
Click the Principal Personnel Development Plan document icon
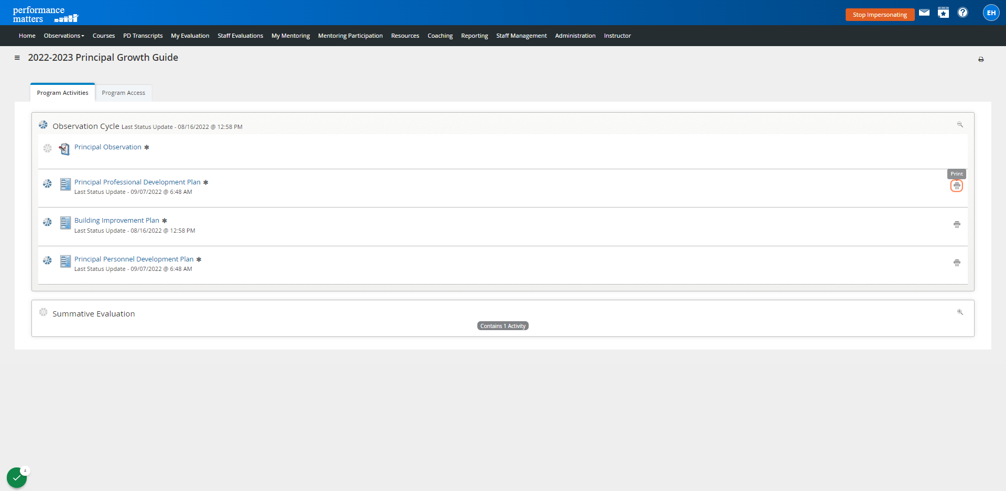click(x=65, y=261)
